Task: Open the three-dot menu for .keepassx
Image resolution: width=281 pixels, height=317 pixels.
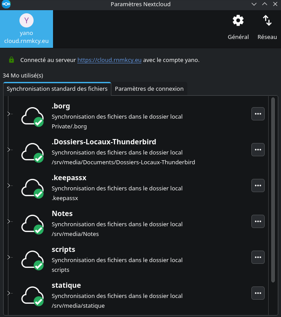Action: click(258, 186)
